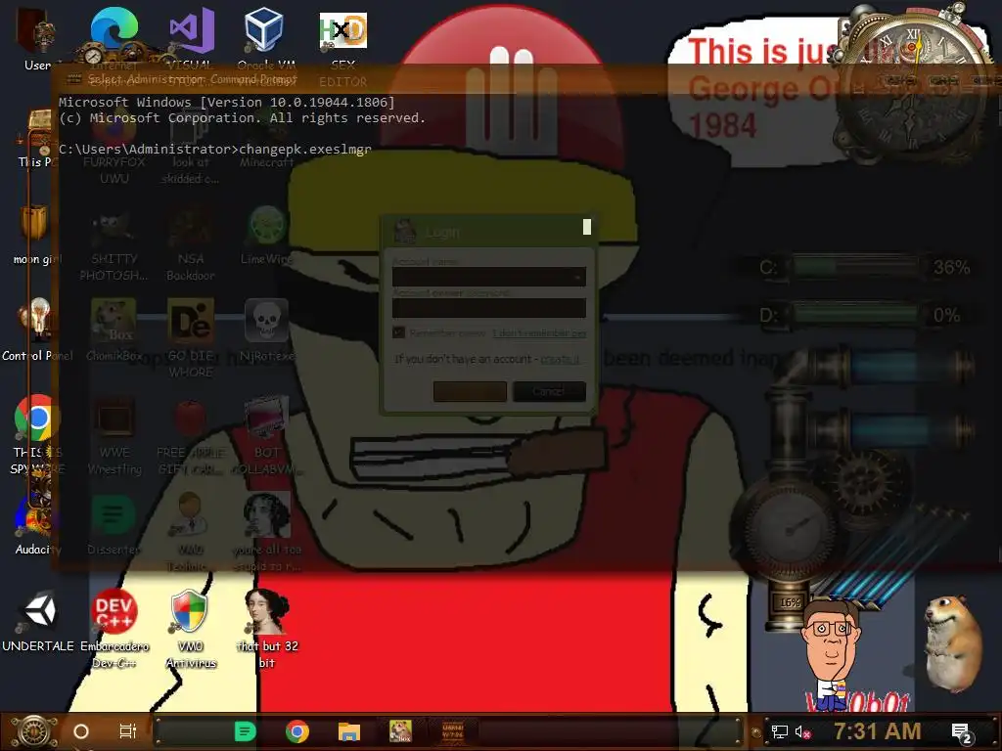The height and width of the screenshot is (751, 1002).
Task: Click the 'I don't remember' password link
Action: coord(539,332)
